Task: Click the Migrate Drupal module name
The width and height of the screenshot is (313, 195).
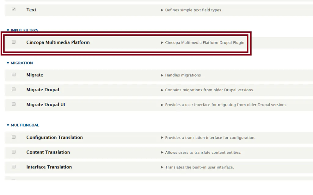Action: pyautogui.click(x=43, y=90)
